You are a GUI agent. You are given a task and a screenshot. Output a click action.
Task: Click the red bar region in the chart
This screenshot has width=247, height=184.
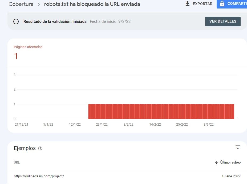pos(161,112)
